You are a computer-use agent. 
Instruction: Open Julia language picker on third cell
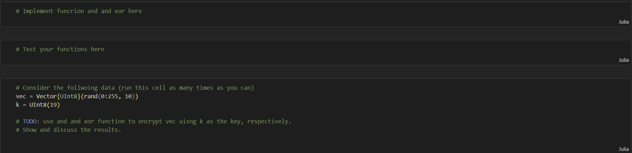[624, 149]
